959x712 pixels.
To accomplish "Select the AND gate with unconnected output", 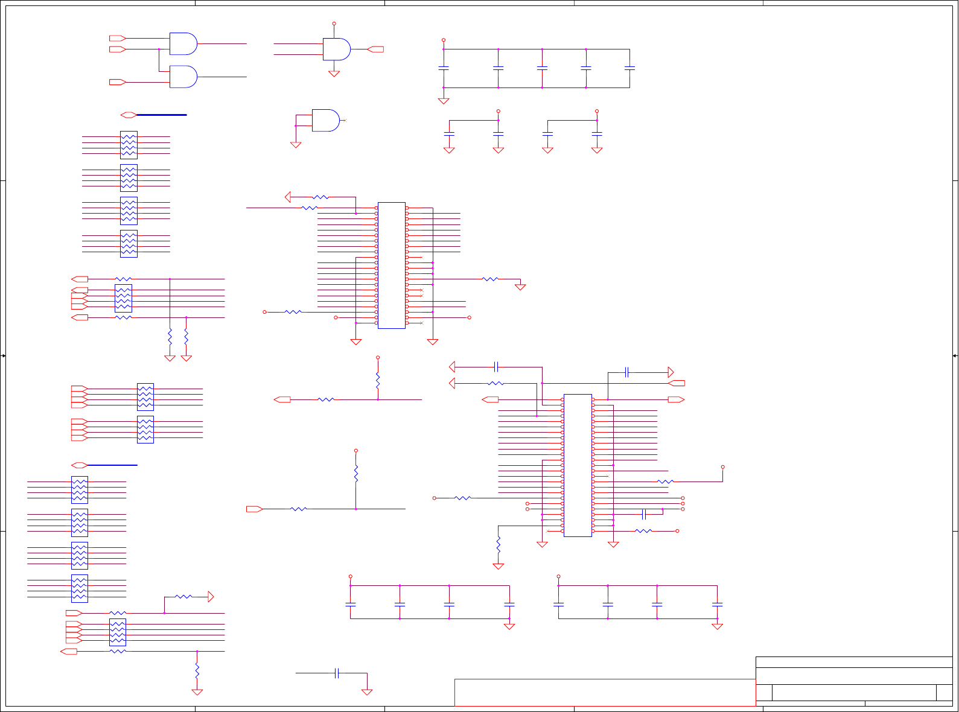I will [x=326, y=121].
